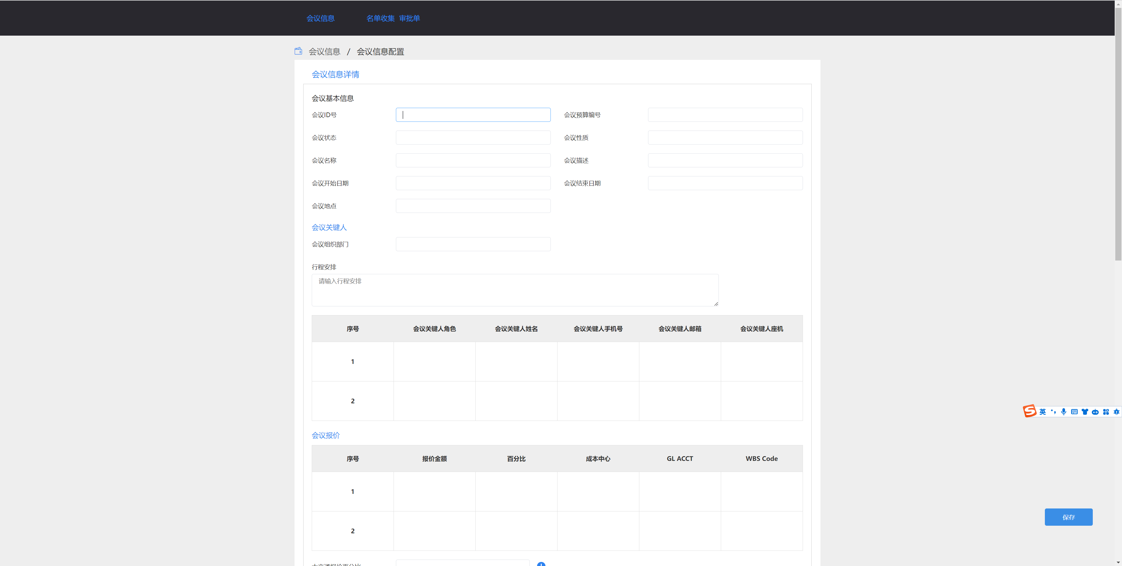
Task: Click the GL ACCT column header
Action: (x=680, y=459)
